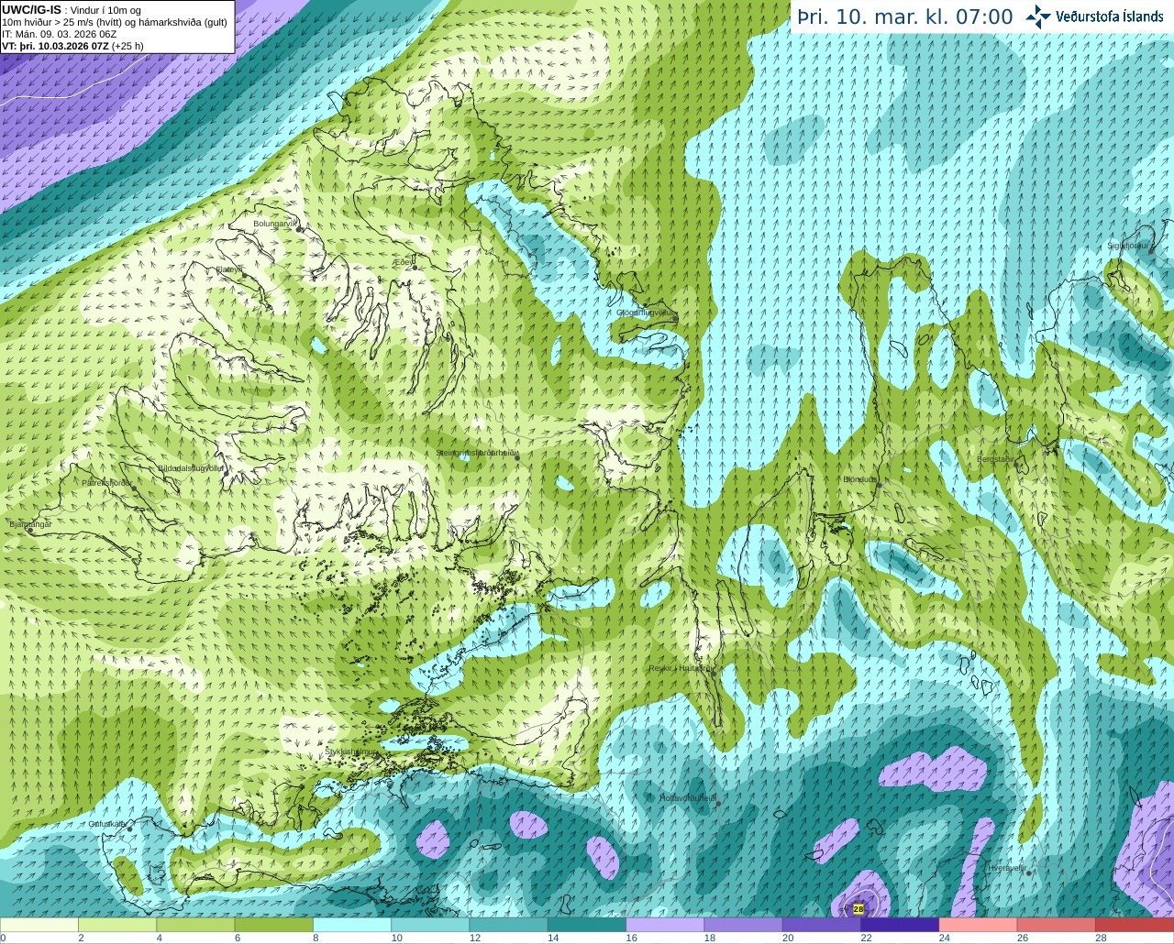Screen dimensions: 1174x944
Task: Select the violet 20–22 legend swatch
Action: tap(822, 925)
